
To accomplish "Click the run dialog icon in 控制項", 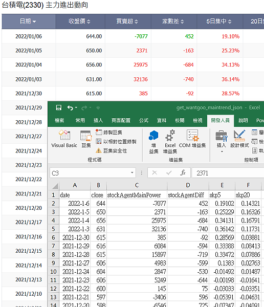I will [x=254, y=150].
